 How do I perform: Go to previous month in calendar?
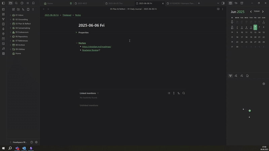251,11
